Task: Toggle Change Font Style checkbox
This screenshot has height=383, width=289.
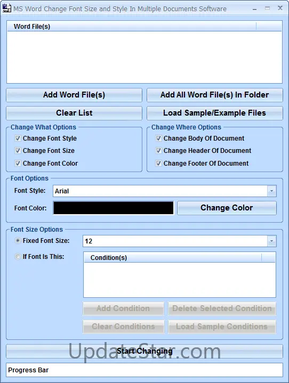Action: pyautogui.click(x=18, y=138)
